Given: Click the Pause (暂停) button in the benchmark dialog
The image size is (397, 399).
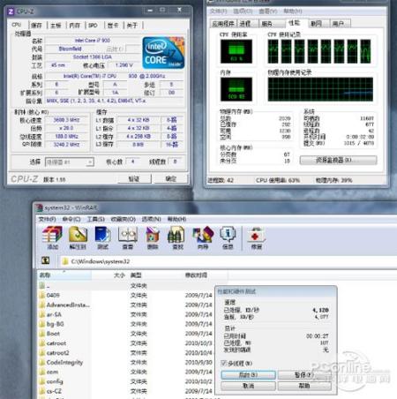Looking at the screenshot, I should [x=304, y=375].
